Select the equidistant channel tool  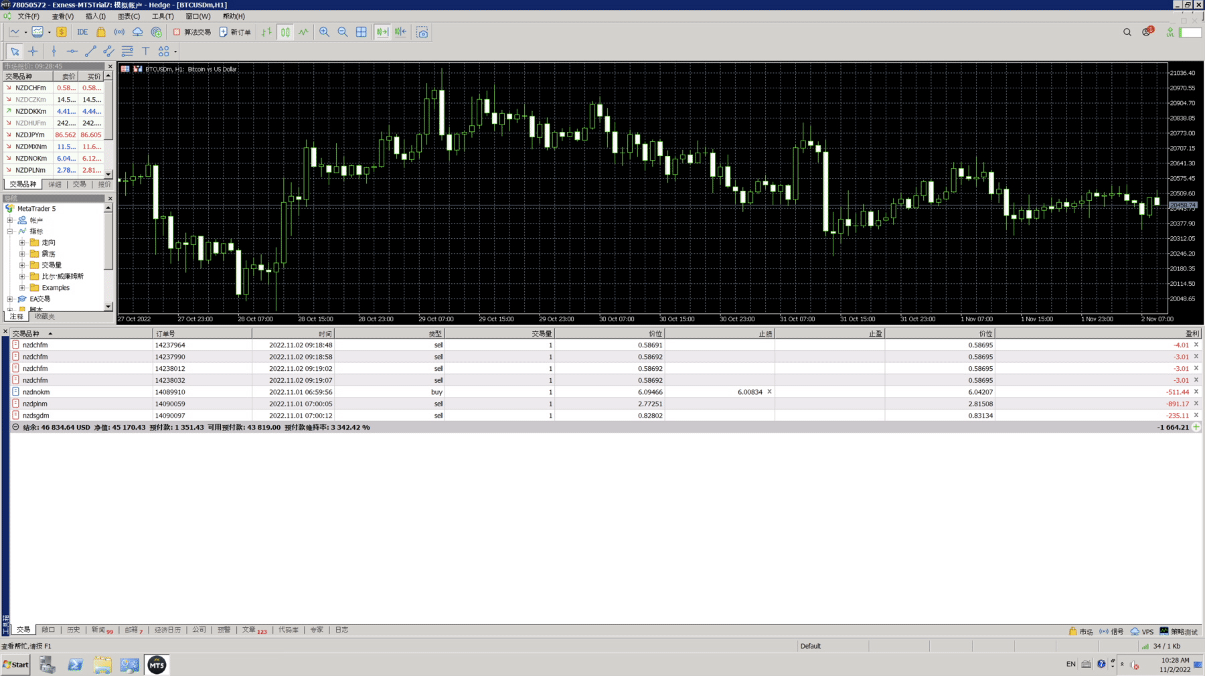(x=109, y=51)
